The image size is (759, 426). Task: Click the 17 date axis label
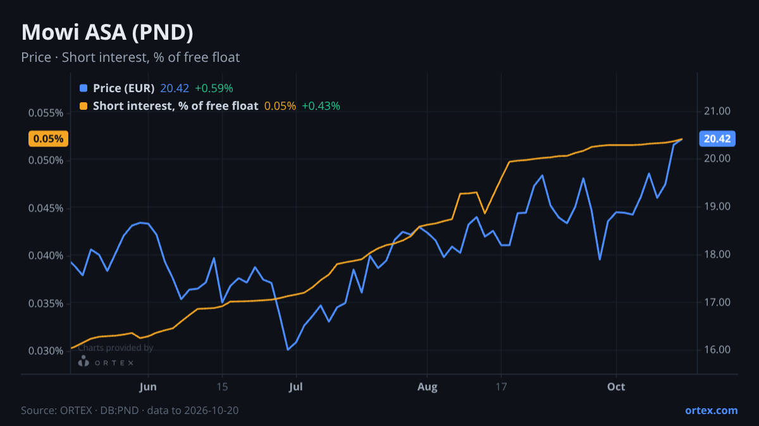[502, 386]
